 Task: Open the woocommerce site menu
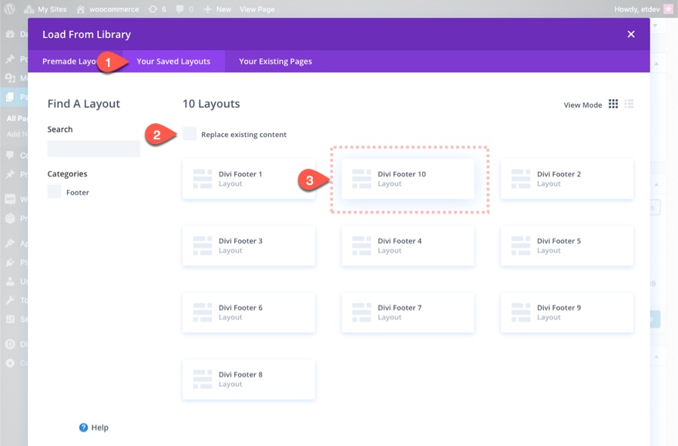click(x=108, y=9)
